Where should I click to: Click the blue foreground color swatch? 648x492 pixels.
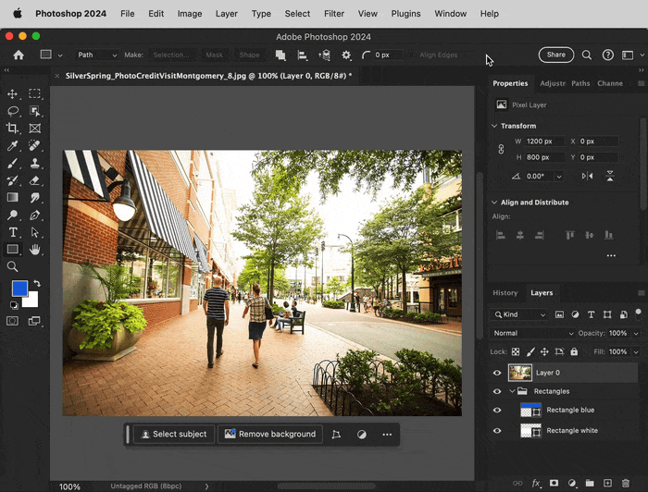click(19, 289)
